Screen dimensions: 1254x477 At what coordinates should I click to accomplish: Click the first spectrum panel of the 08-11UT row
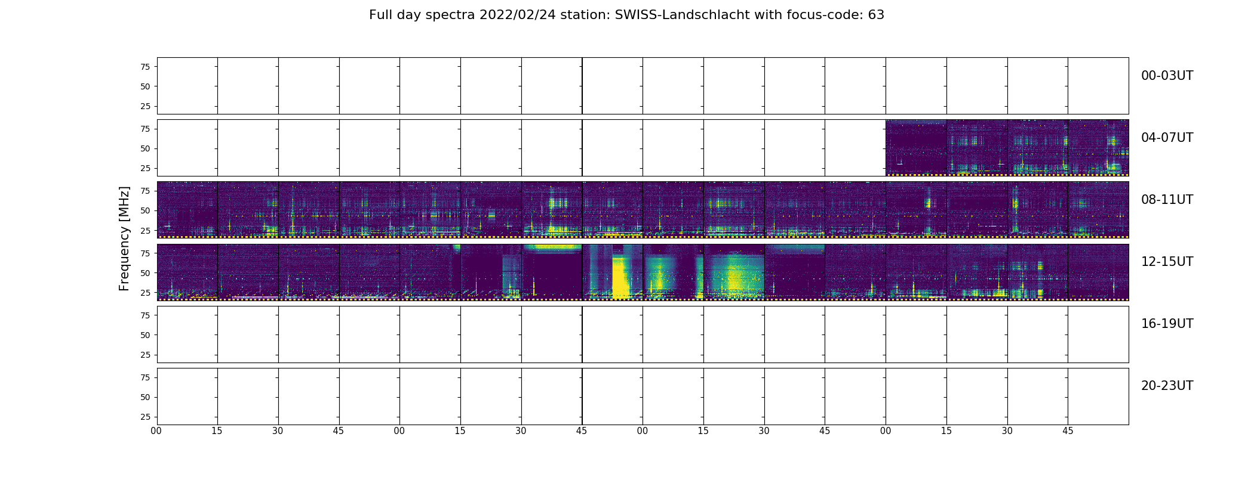(x=188, y=210)
